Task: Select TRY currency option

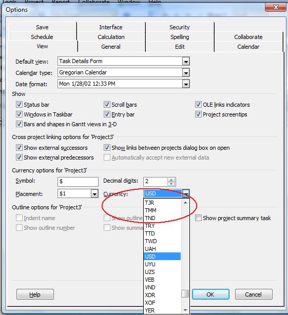Action: point(162,226)
